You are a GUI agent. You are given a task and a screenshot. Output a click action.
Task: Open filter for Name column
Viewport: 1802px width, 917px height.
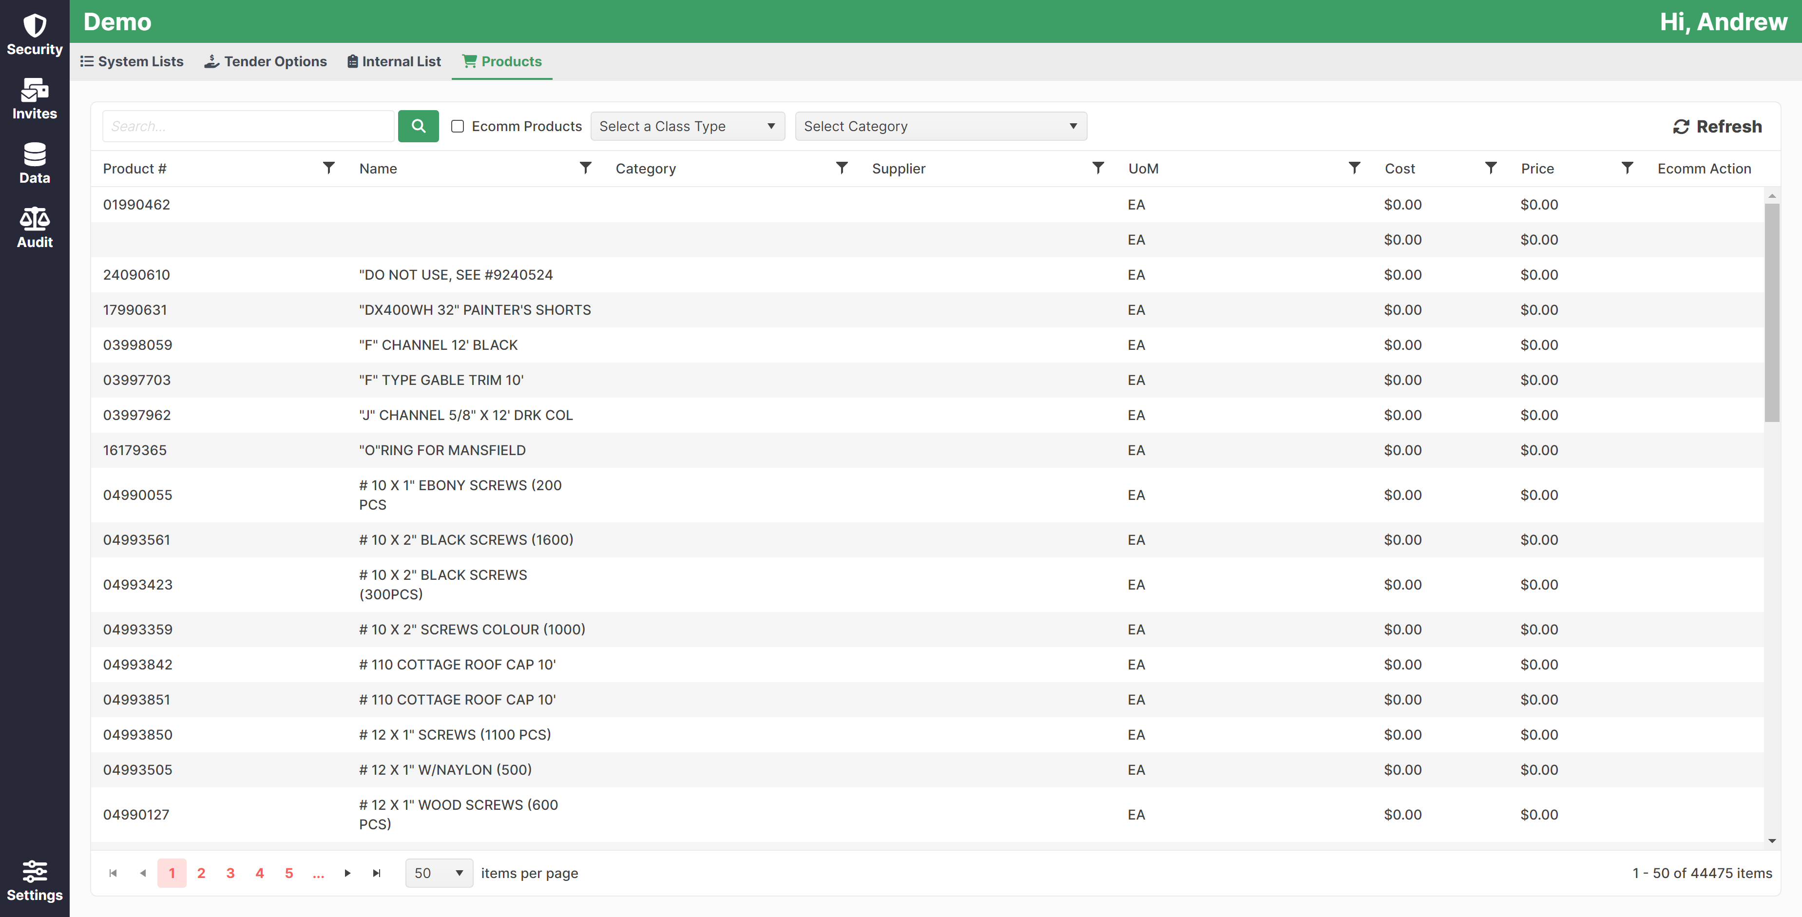click(x=586, y=168)
